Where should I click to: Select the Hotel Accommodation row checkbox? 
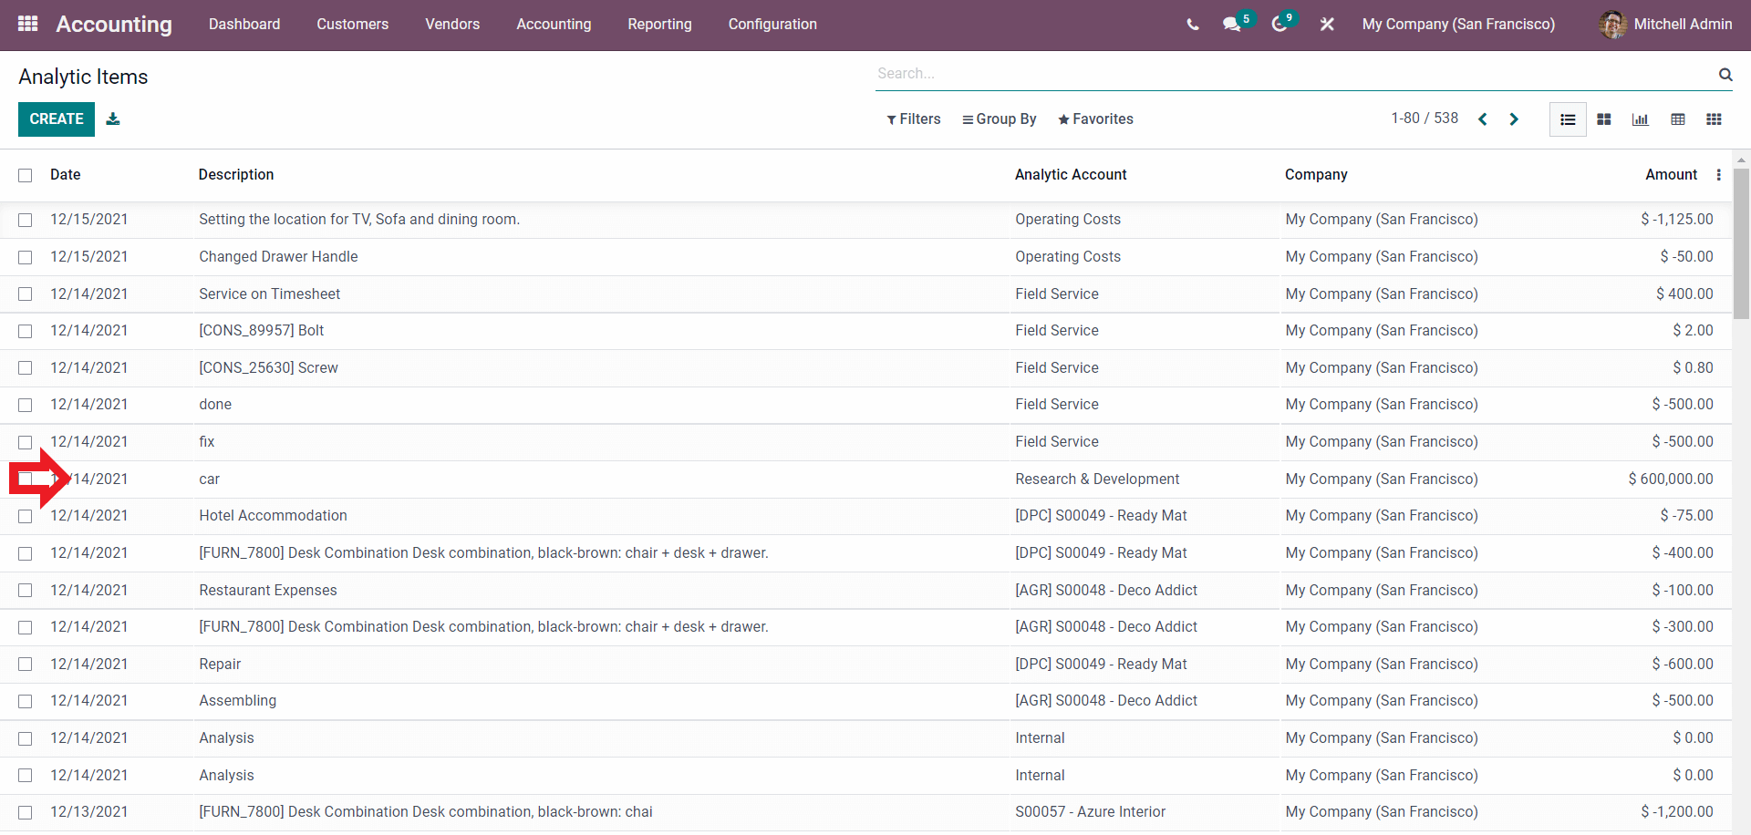pyautogui.click(x=26, y=516)
